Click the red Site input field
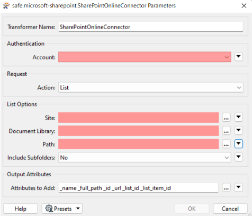The image size is (252, 217). (x=139, y=117)
